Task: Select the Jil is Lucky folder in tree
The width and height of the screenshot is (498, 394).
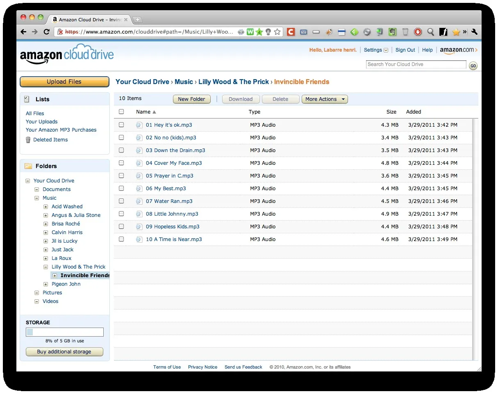Action: tap(64, 241)
